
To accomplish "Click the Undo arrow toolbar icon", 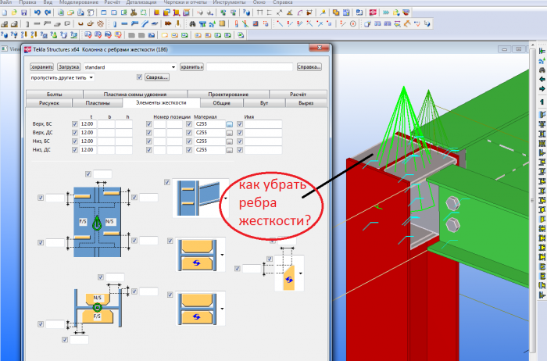I will click(38, 13).
